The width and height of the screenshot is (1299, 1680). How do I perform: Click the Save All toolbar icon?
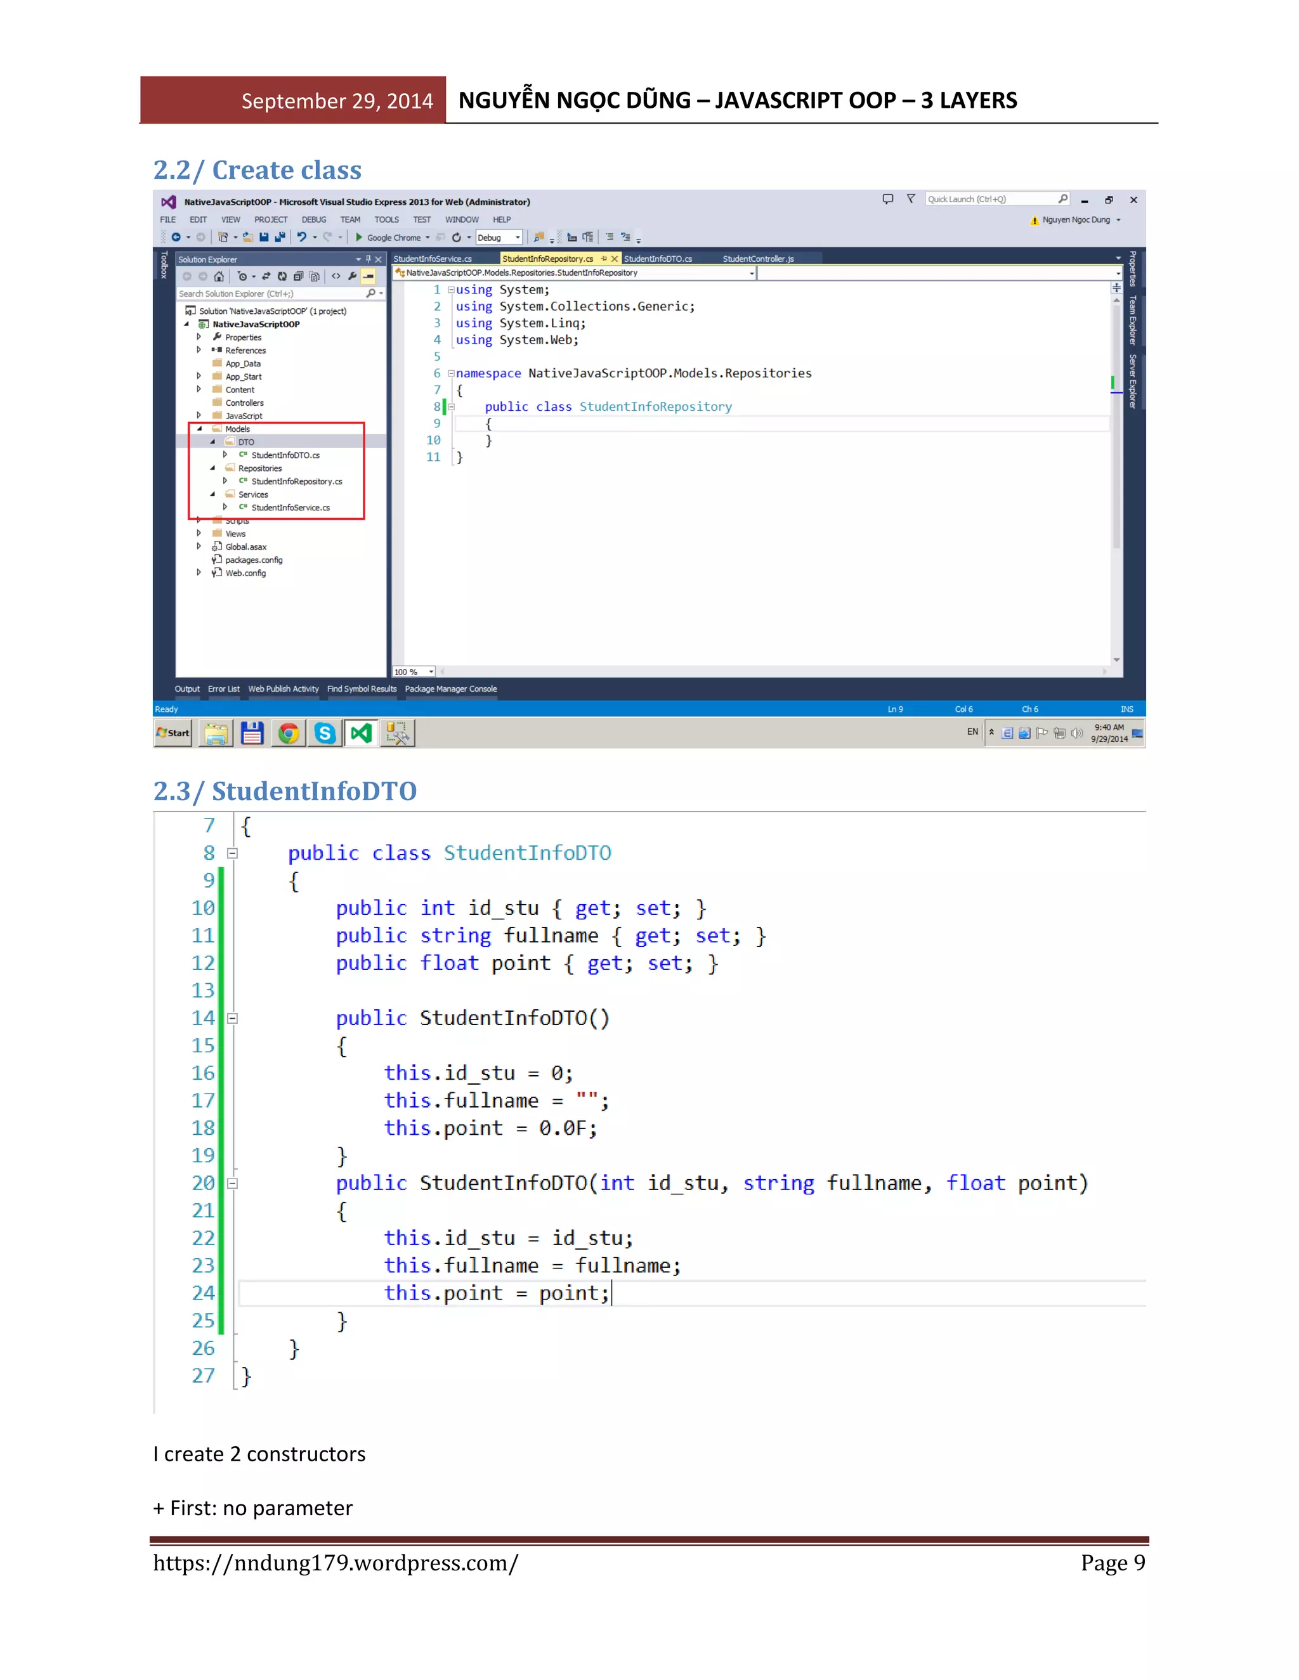point(279,238)
